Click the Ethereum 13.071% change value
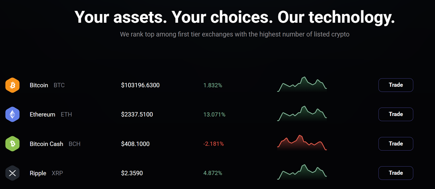This screenshot has height=189, width=435. click(214, 114)
